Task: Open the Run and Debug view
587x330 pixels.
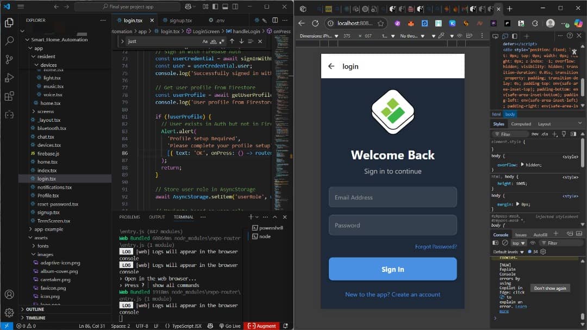Action: click(x=9, y=78)
